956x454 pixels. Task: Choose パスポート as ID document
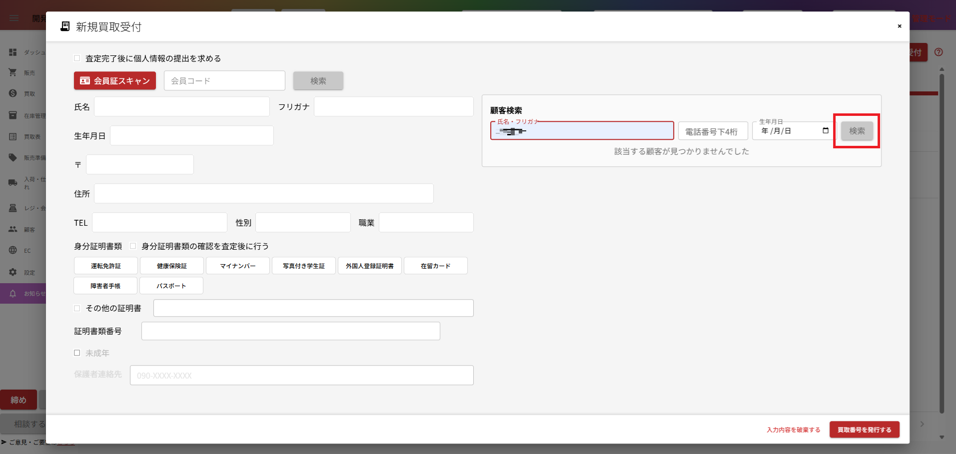point(171,286)
